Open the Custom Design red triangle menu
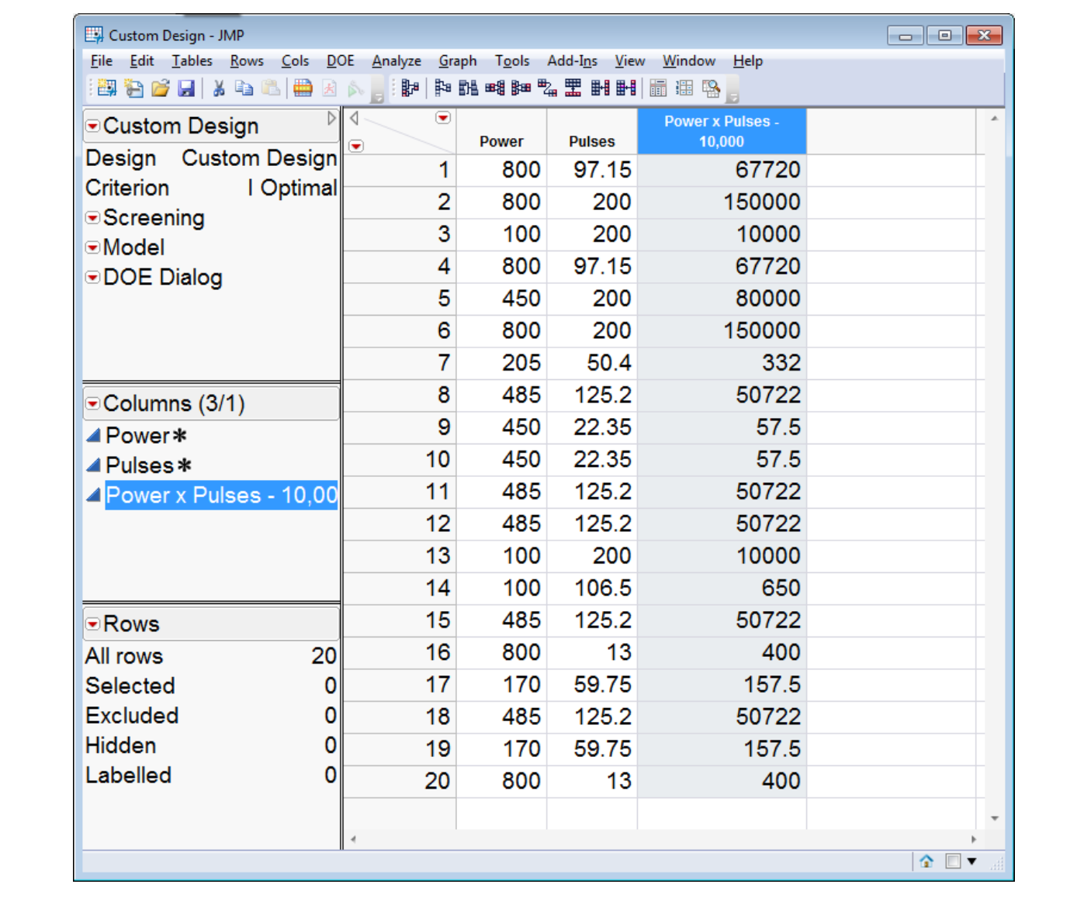 click(93, 126)
